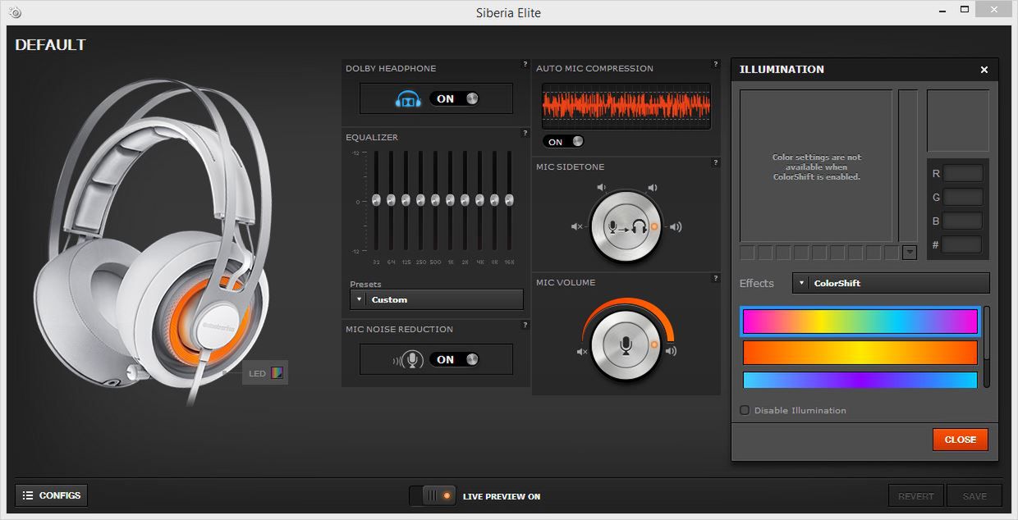Viewport: 1018px width, 520px height.
Task: Click the Dolby headphone icon
Action: tap(408, 99)
